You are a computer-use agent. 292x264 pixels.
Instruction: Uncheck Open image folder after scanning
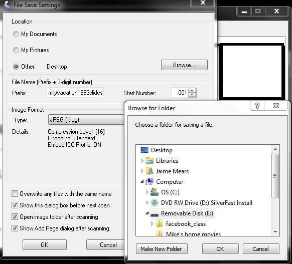tap(15, 217)
